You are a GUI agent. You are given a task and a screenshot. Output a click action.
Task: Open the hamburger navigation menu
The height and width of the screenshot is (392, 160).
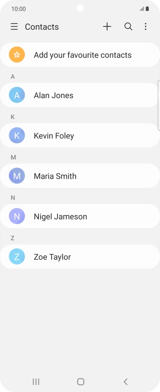(14, 26)
